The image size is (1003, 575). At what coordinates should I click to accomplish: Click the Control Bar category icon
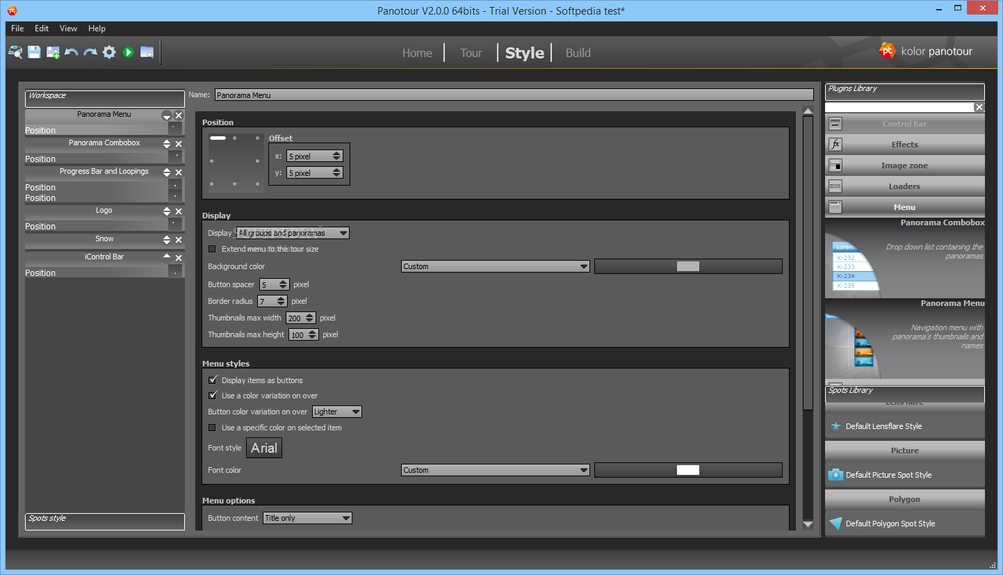tap(835, 124)
